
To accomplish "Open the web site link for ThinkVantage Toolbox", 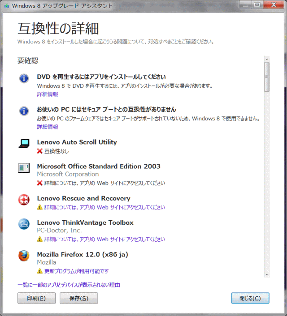I will click(104, 239).
